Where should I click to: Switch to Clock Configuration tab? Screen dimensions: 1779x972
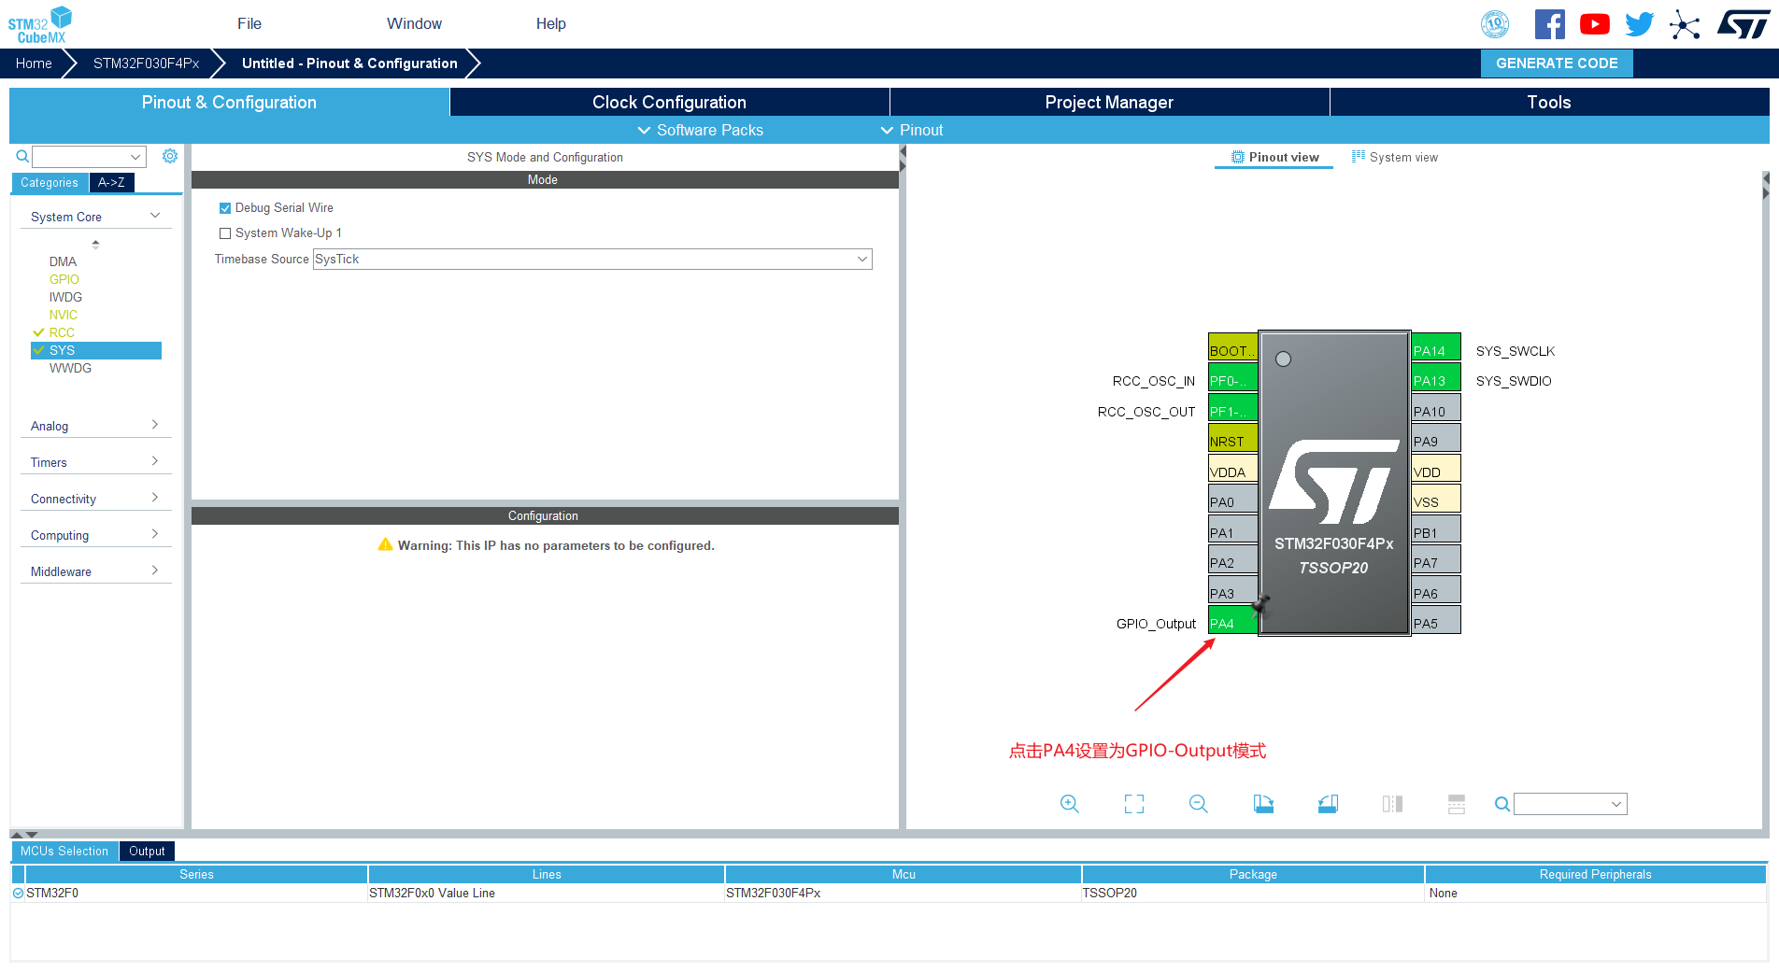click(669, 102)
